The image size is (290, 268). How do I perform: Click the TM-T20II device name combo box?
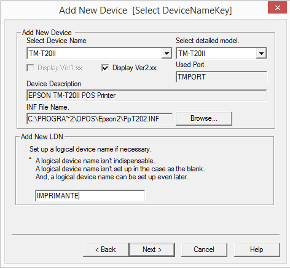click(x=100, y=54)
